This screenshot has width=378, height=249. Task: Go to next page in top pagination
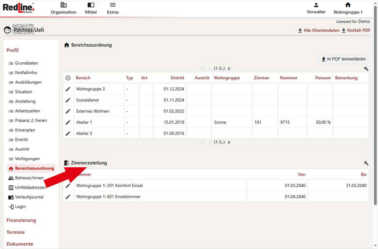click(x=229, y=69)
